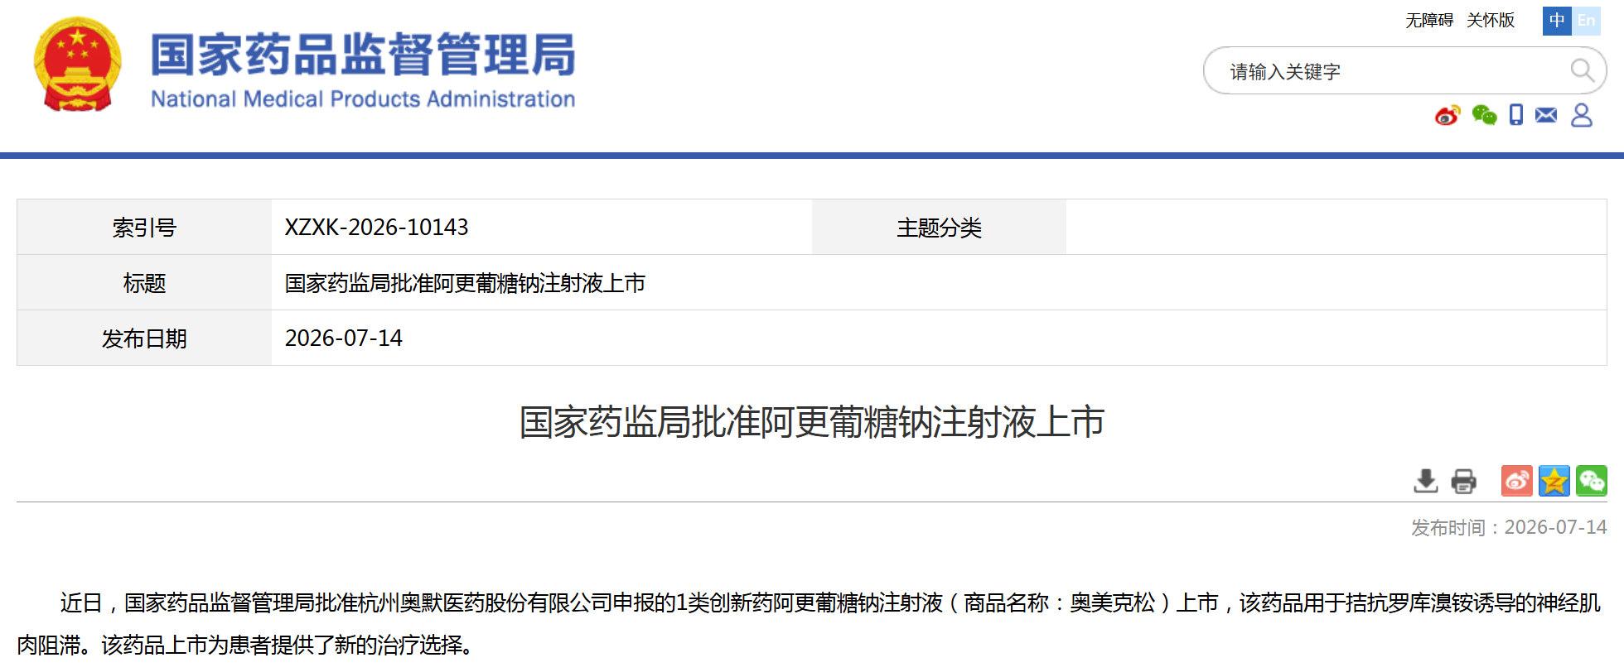Share article to Weibo red button
Image resolution: width=1624 pixels, height=672 pixels.
(1516, 481)
